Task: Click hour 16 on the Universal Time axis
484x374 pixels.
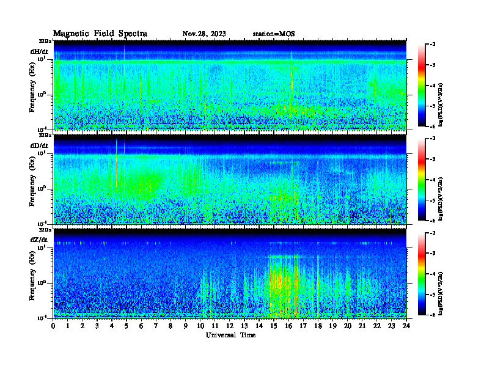Action: click(x=288, y=326)
